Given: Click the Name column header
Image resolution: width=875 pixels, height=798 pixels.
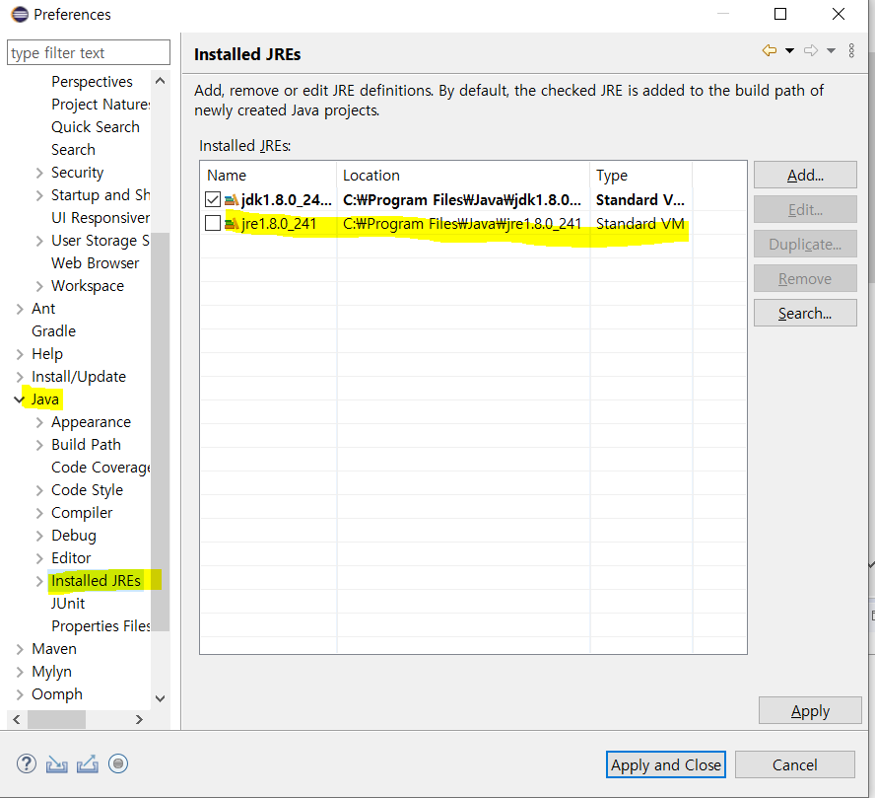Looking at the screenshot, I should [268, 176].
